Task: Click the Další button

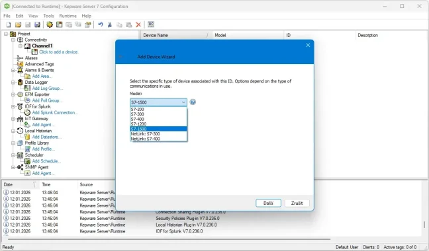Action: (x=268, y=203)
